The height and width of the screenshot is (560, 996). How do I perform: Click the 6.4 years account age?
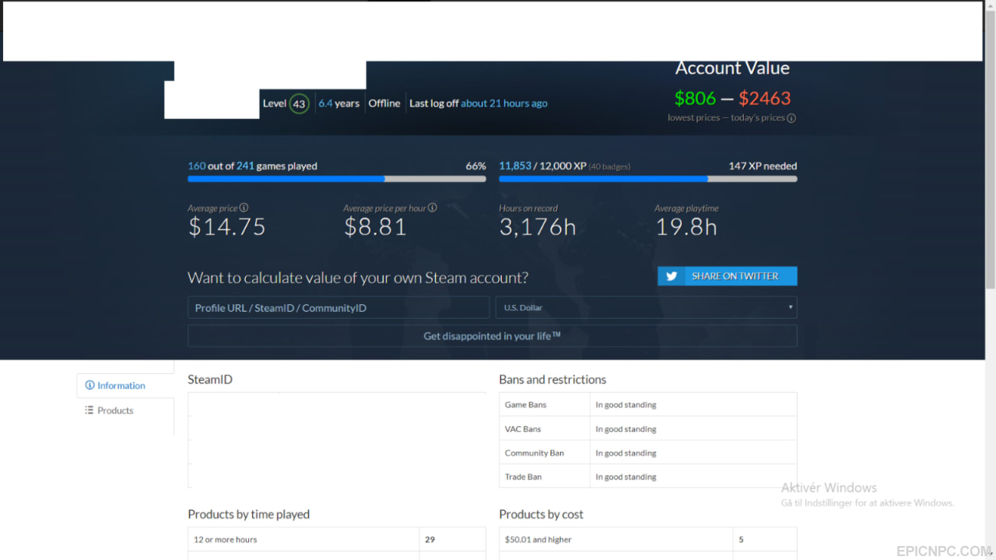(339, 103)
